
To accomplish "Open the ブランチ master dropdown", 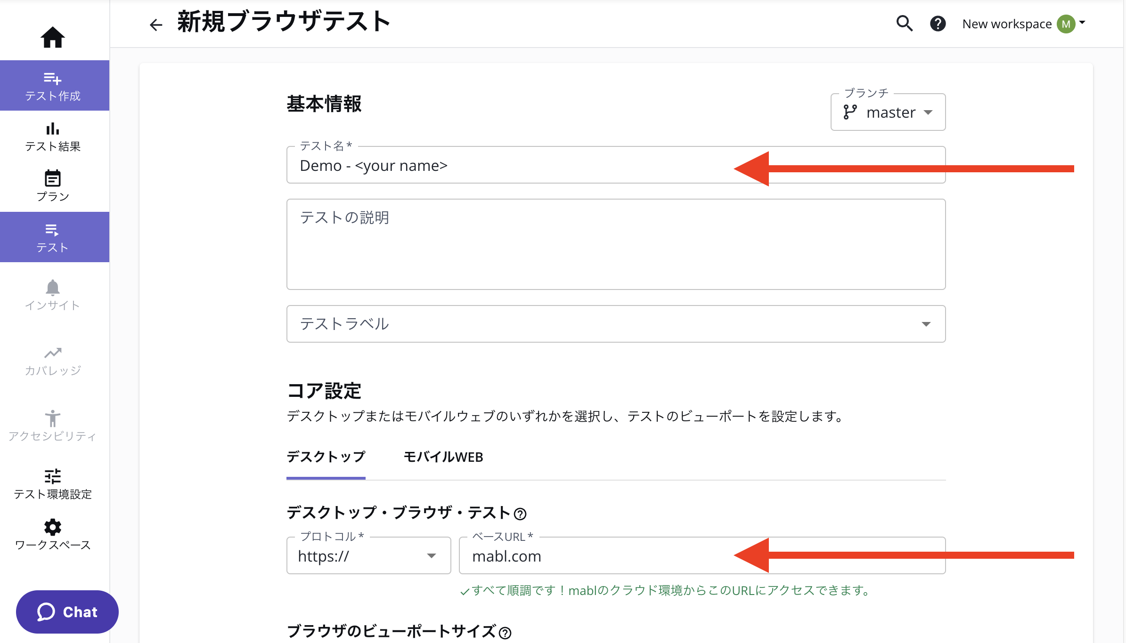I will click(888, 112).
